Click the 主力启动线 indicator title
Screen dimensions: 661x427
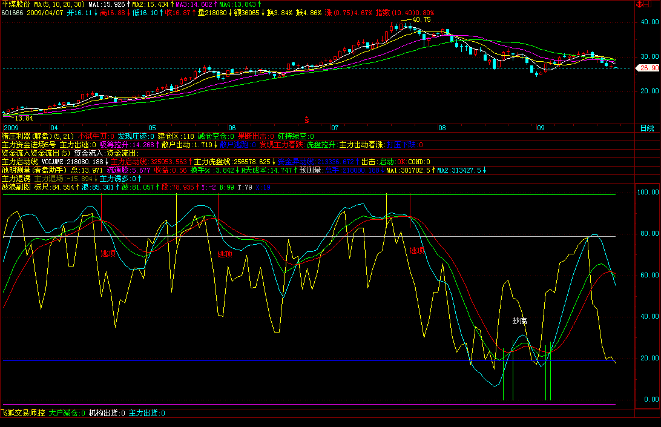(19, 162)
